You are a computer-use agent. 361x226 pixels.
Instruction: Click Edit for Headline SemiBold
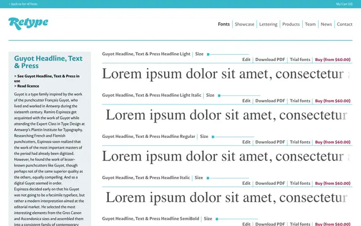tap(246, 224)
